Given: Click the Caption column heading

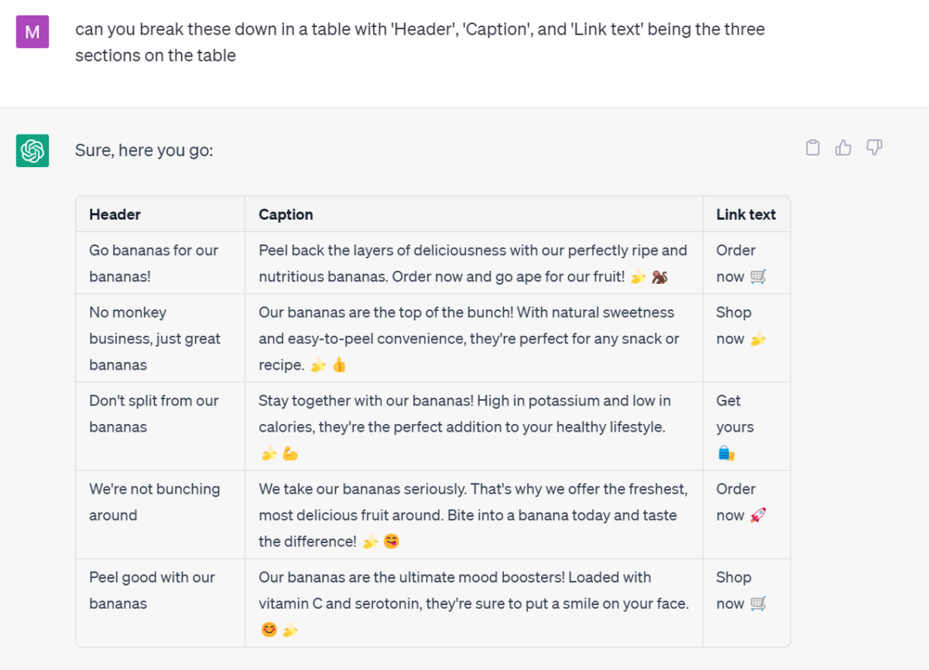Looking at the screenshot, I should [x=286, y=214].
